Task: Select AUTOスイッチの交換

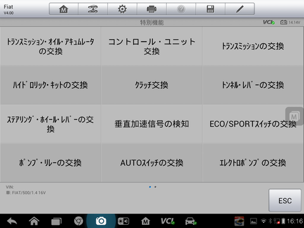Action: pyautogui.click(x=152, y=163)
